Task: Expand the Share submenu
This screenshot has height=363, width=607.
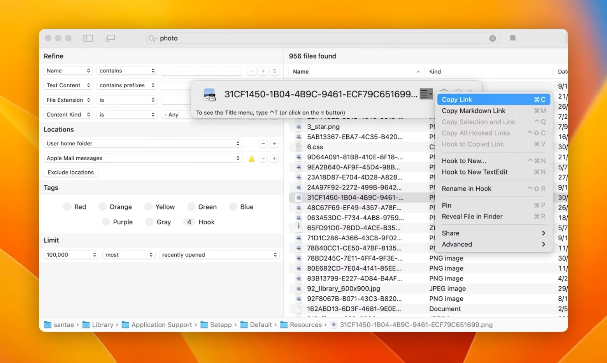Action: pos(493,233)
